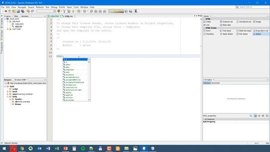Click the browser selector globe icon

59,11
